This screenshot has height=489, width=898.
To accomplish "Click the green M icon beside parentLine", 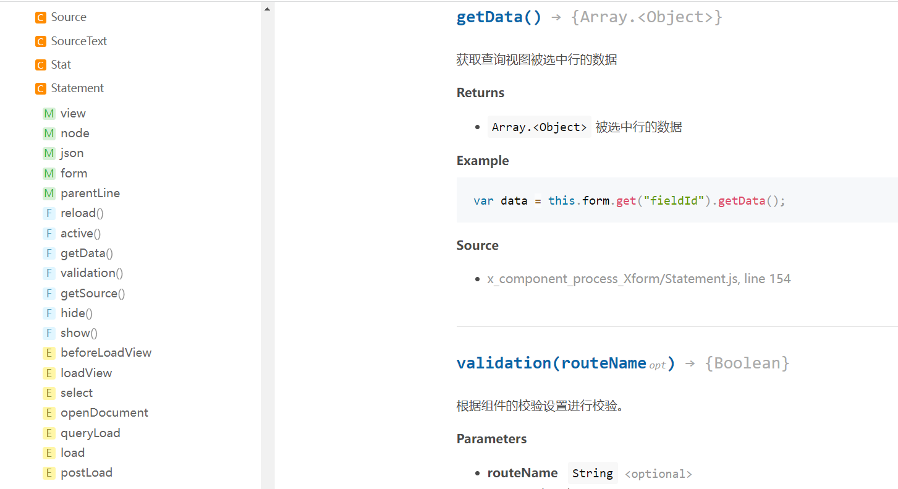I will (49, 194).
